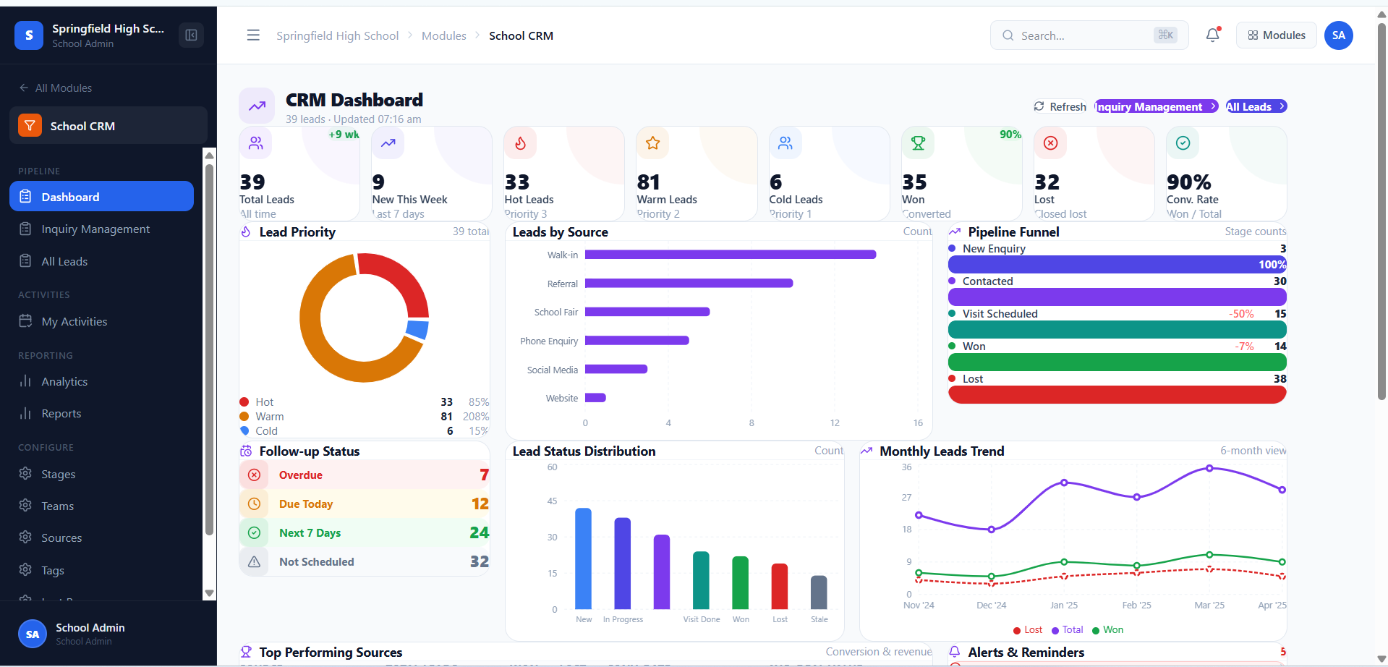This screenshot has width=1388, height=667.
Task: Open Stages configuration
Action: point(101,474)
